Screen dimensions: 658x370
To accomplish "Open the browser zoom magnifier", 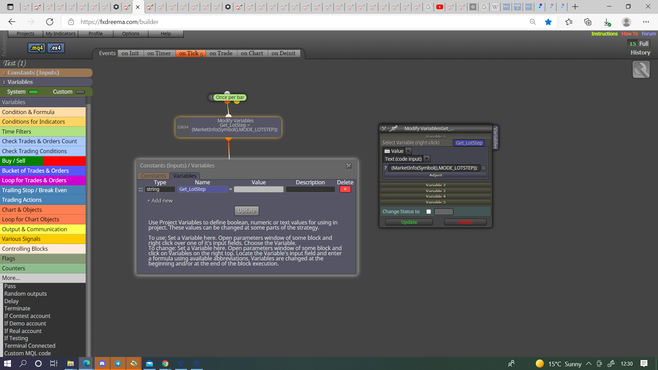I will coord(533,22).
